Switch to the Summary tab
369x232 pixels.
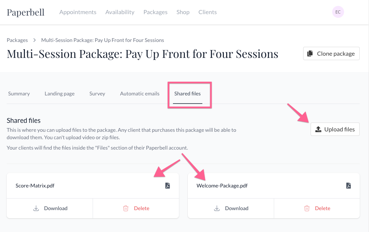[19, 94]
